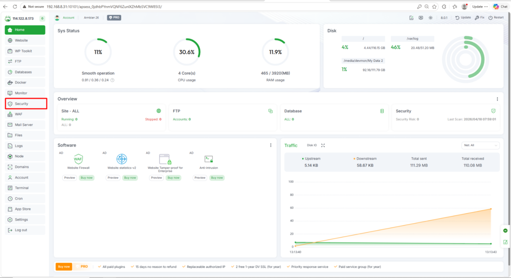511x278 pixels.
Task: Click the 11% load status gauge
Action: [98, 52]
